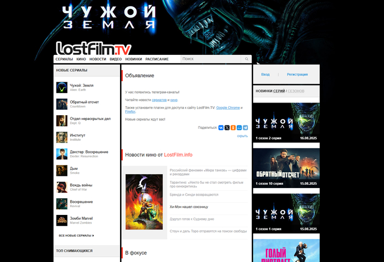This screenshot has height=262, width=384.
Task: Click the Вход login link
Action: [266, 74]
